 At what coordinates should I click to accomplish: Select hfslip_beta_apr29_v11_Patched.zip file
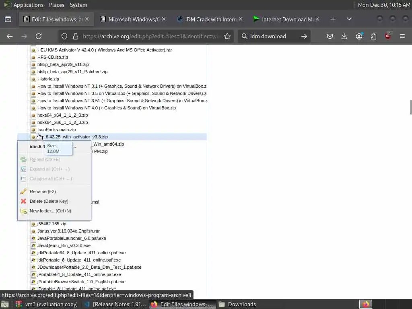72,72
